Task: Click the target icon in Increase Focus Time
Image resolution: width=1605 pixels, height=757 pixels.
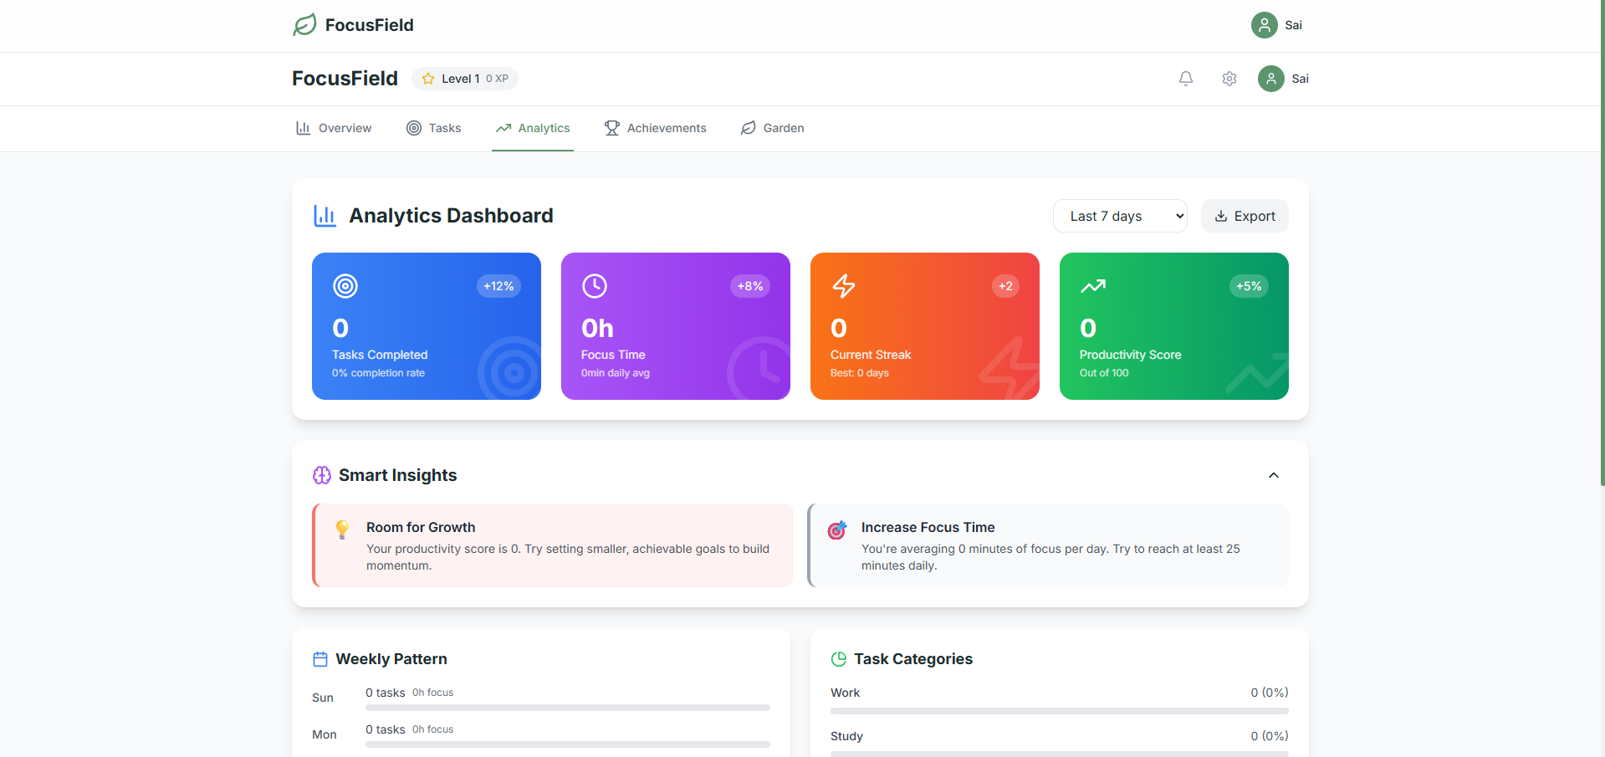Action: coord(837,529)
